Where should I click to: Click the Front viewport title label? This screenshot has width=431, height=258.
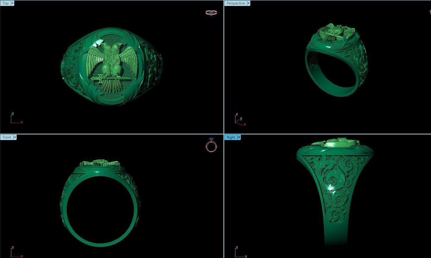click(x=7, y=137)
